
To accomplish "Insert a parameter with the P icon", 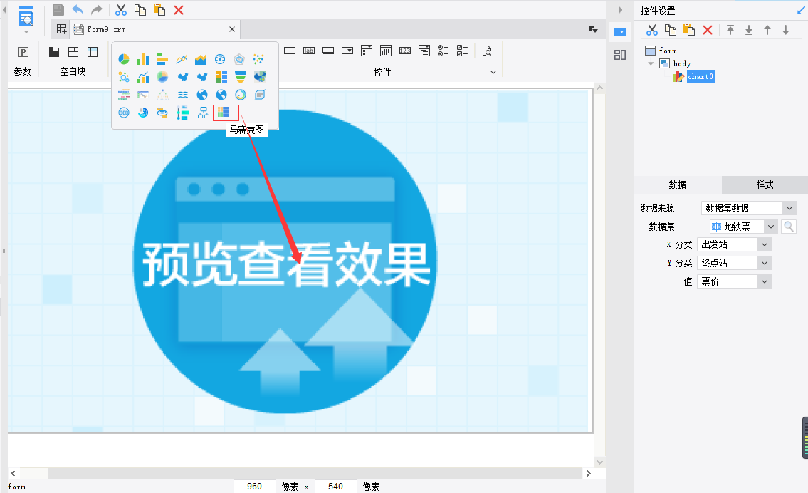I will [23, 51].
